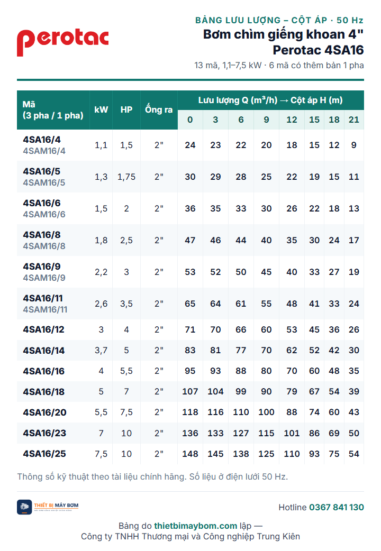Select the 4SA16/18 model name

43,392
